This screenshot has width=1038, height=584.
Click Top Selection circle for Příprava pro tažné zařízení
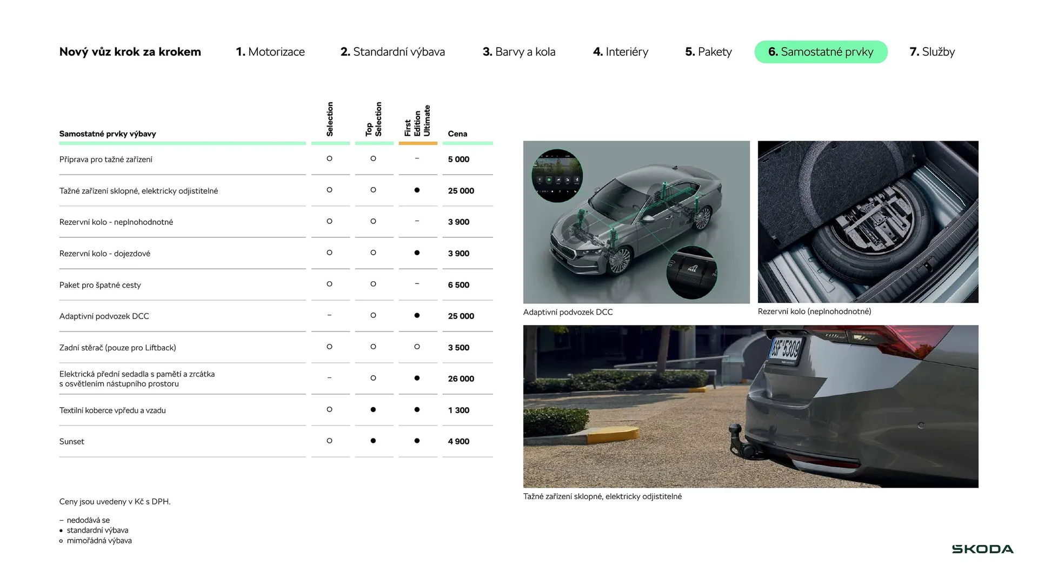tap(374, 158)
